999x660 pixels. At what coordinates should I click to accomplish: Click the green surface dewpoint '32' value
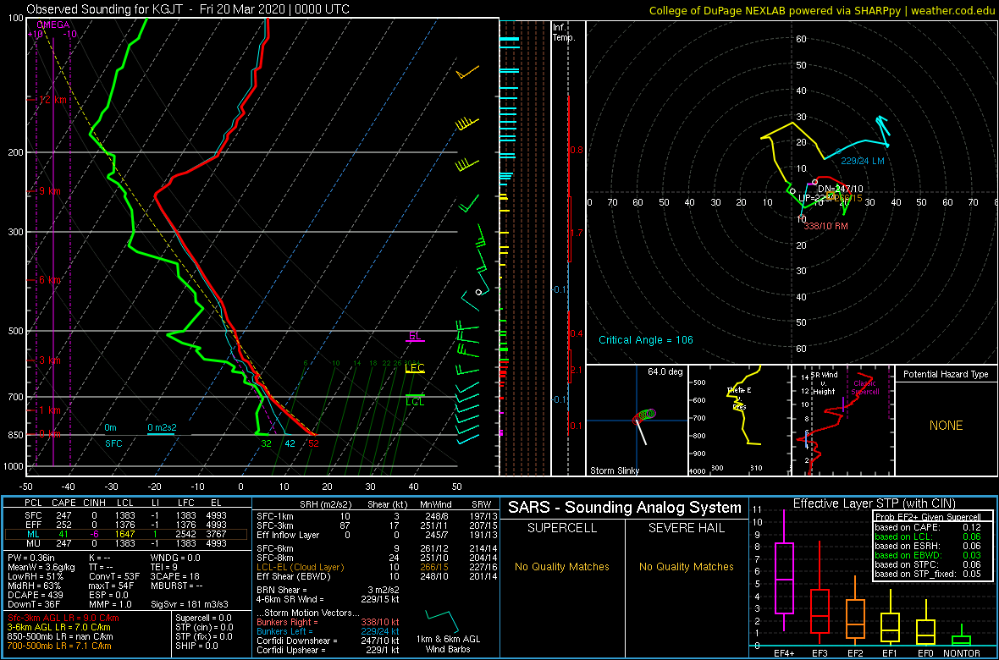click(267, 443)
